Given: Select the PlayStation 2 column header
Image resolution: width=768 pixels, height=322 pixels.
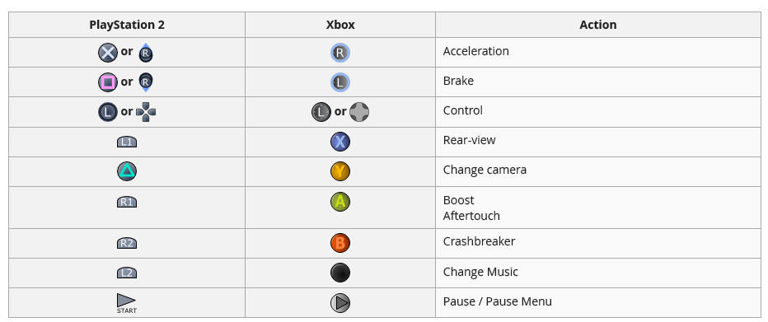Looking at the screenshot, I should click(127, 25).
